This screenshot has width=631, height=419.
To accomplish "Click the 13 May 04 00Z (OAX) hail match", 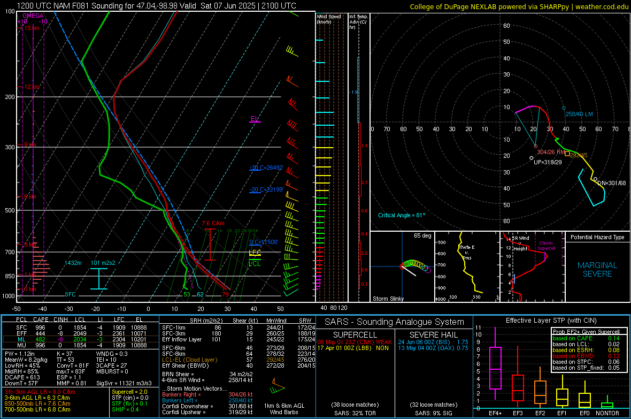I will [433, 348].
